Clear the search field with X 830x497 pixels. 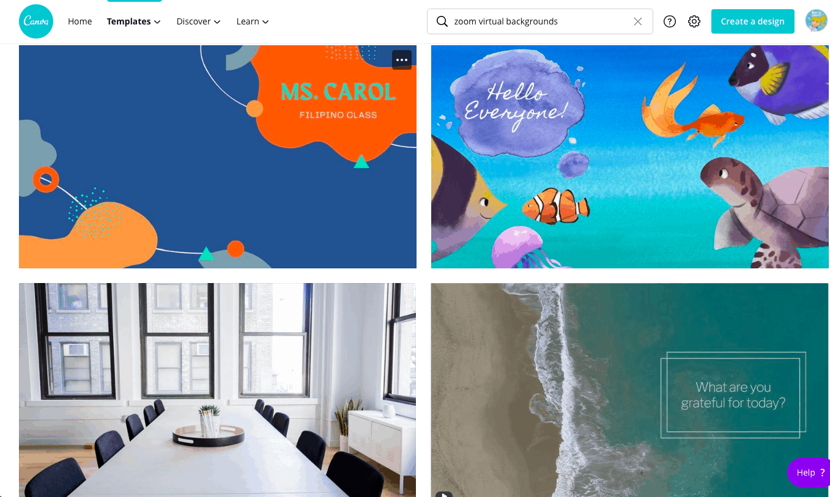(638, 21)
